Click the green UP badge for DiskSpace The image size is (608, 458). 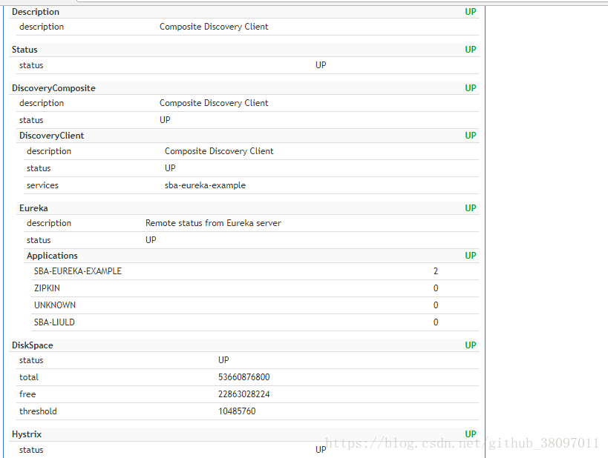tap(471, 345)
